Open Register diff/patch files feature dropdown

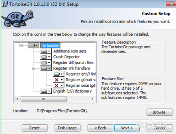46,62
